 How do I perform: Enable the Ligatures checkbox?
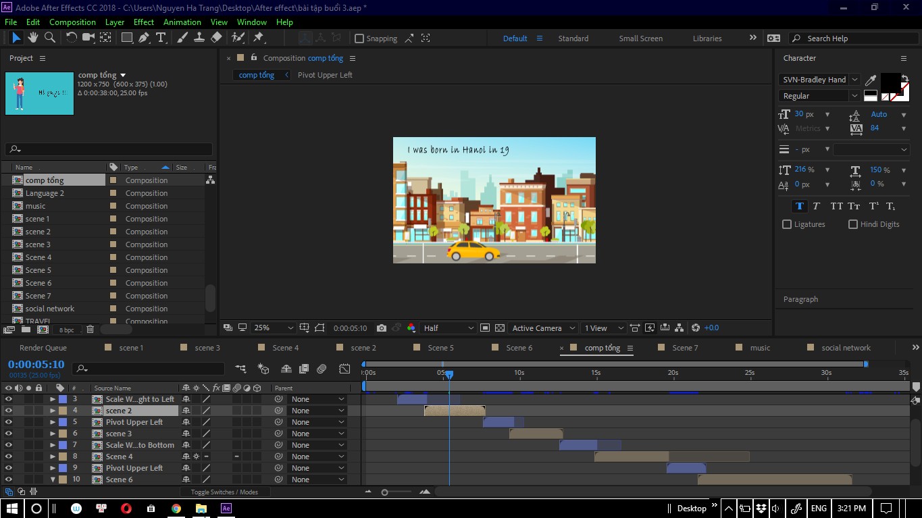pos(787,224)
